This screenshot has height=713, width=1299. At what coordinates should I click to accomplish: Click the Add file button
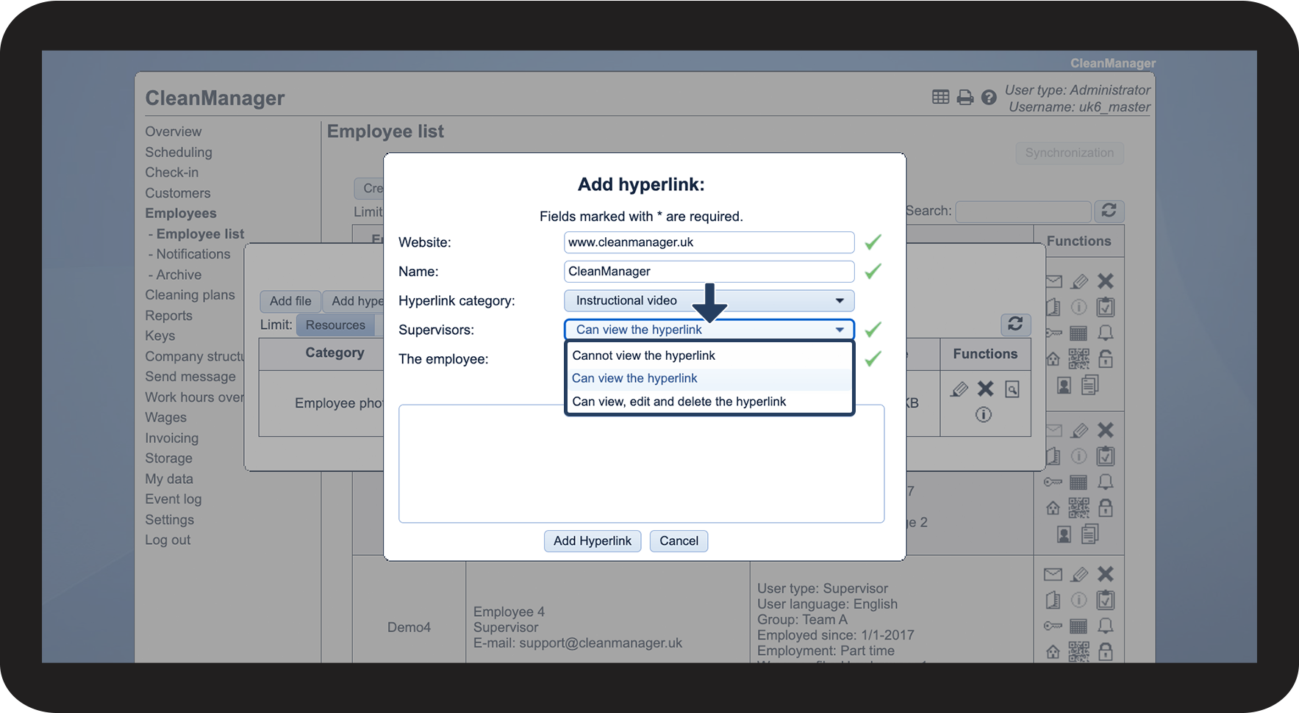pyautogui.click(x=290, y=301)
